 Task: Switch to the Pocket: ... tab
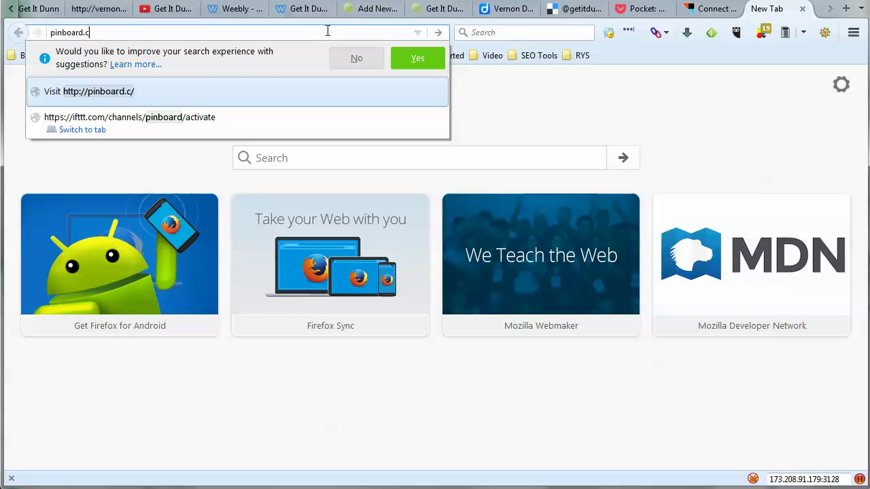pos(642,9)
